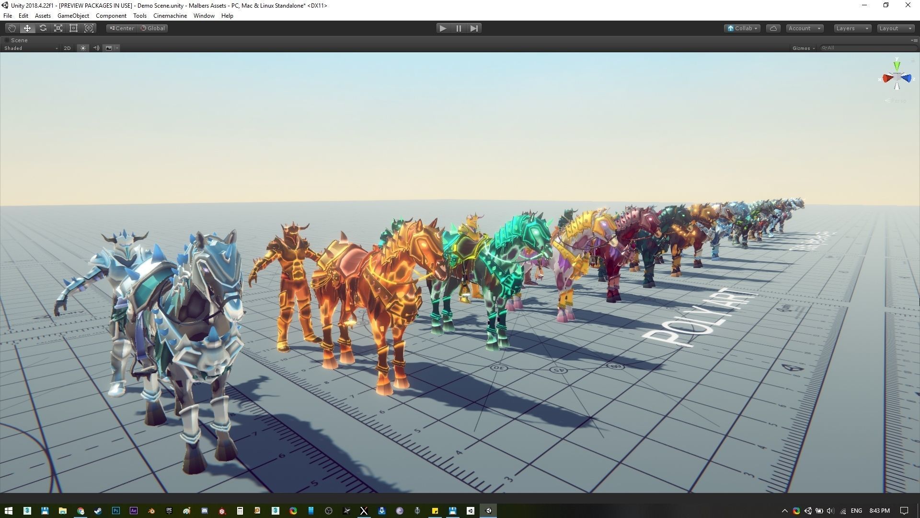This screenshot has width=920, height=518.
Task: Click the green Y axis of orientation gizmo
Action: click(897, 65)
